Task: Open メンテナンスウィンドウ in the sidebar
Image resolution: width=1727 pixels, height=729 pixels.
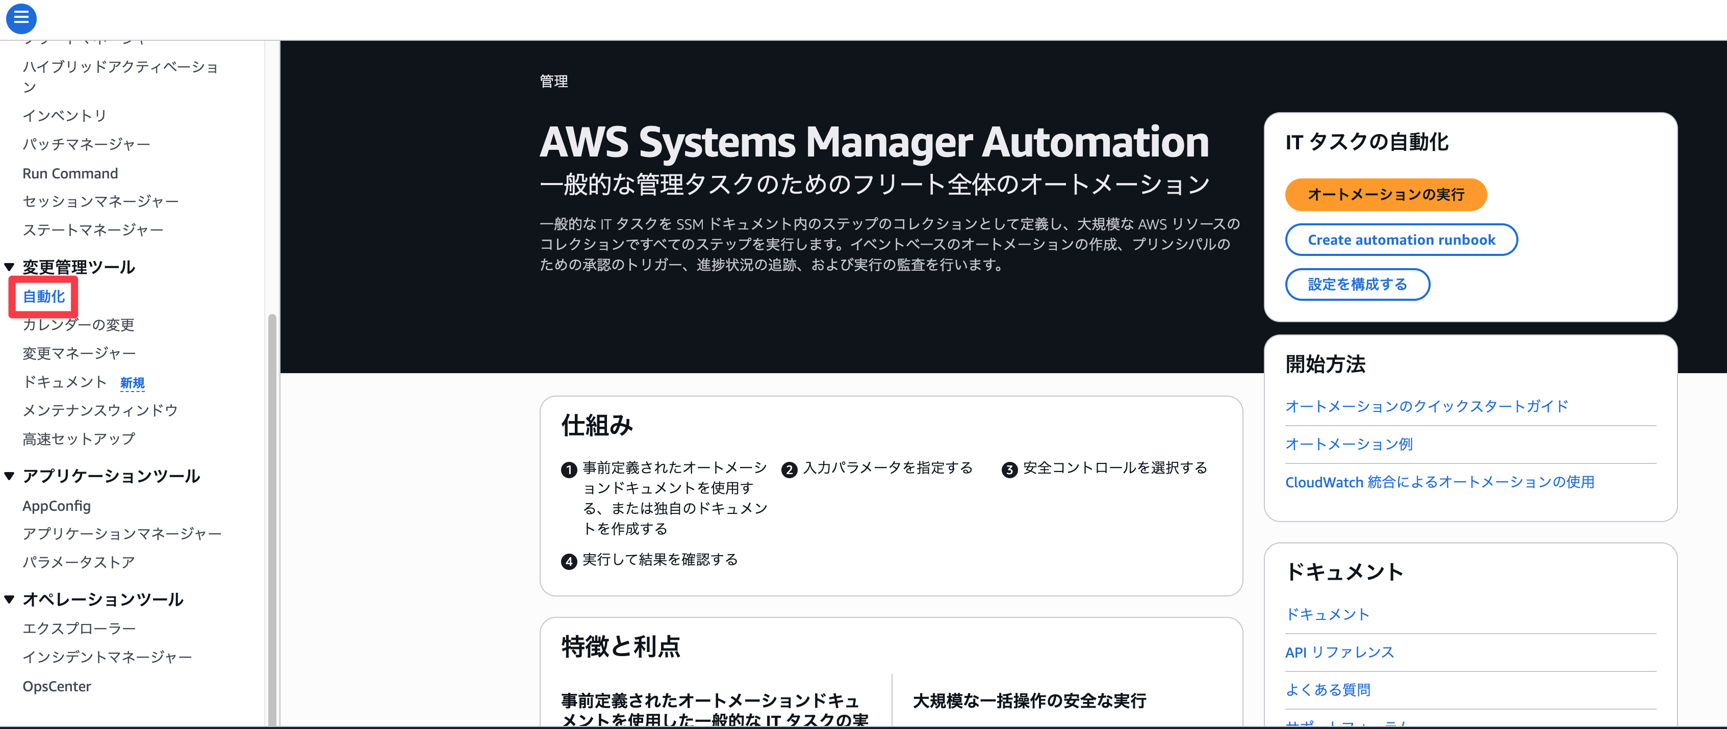Action: pos(100,410)
